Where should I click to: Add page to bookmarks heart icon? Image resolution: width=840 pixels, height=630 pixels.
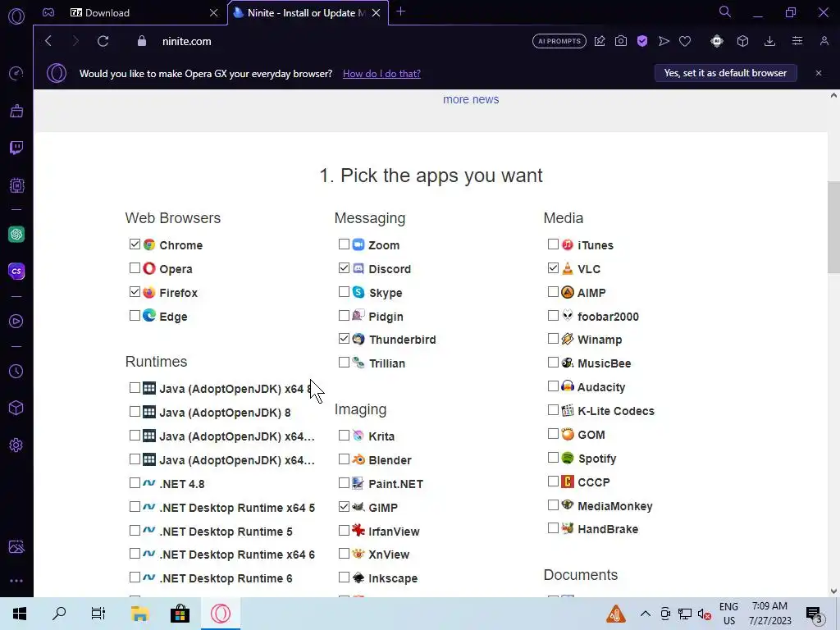pos(685,41)
